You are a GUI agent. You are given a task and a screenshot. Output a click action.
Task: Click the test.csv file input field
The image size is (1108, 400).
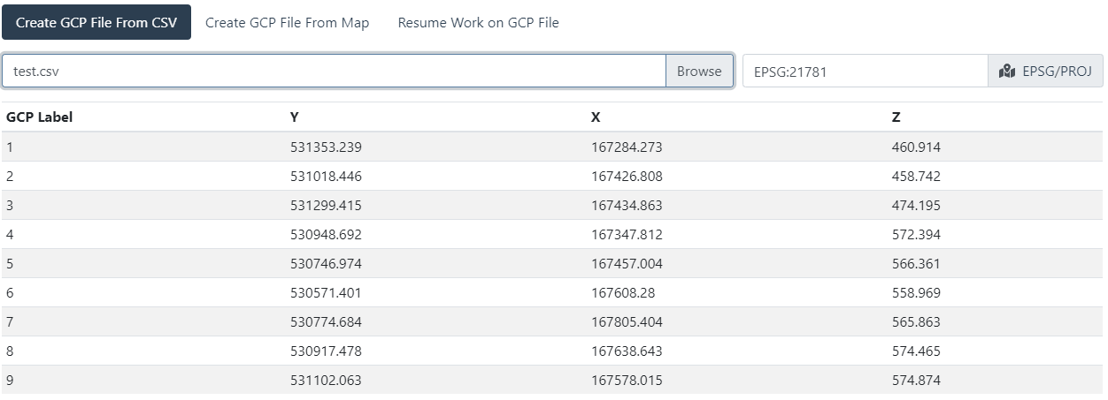coord(333,72)
